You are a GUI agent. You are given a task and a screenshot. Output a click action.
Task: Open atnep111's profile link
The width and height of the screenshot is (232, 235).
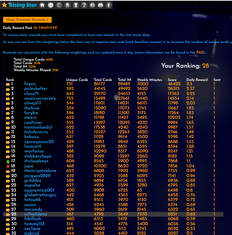(32, 103)
